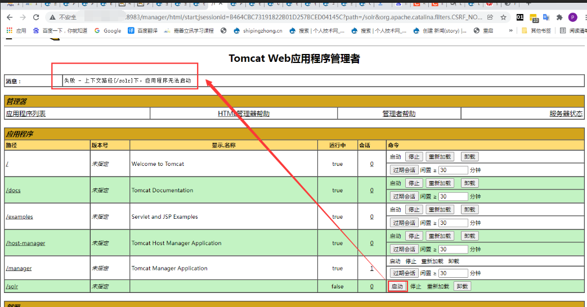This screenshot has width=587, height=307.
Task: Open the Google bookmark
Action: [x=108, y=31]
